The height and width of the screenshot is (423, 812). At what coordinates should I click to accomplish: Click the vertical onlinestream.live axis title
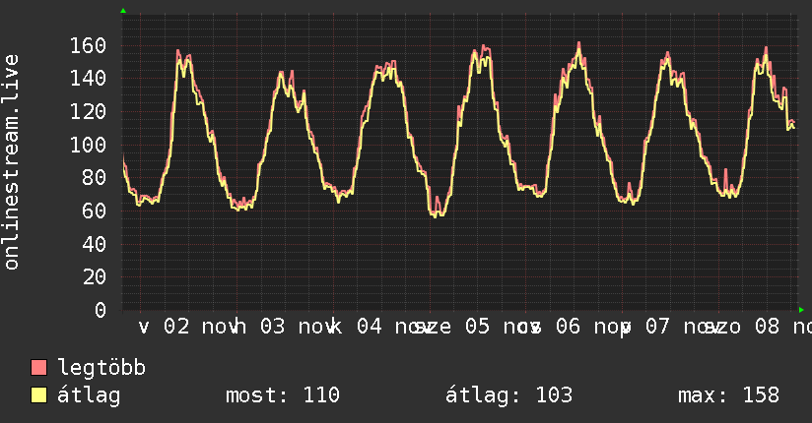tap(12, 162)
